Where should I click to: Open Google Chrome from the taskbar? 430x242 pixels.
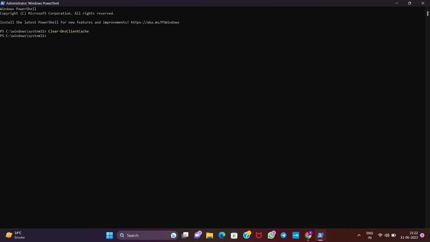(x=308, y=235)
